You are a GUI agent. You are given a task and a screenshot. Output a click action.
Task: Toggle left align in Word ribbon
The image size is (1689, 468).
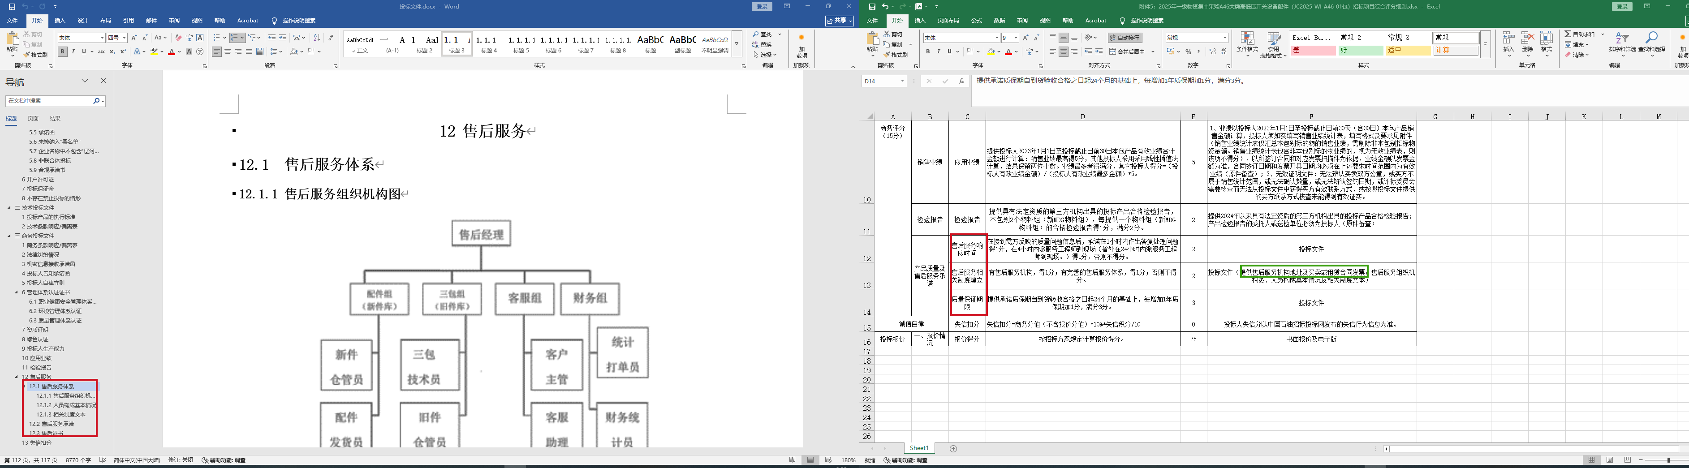(217, 52)
